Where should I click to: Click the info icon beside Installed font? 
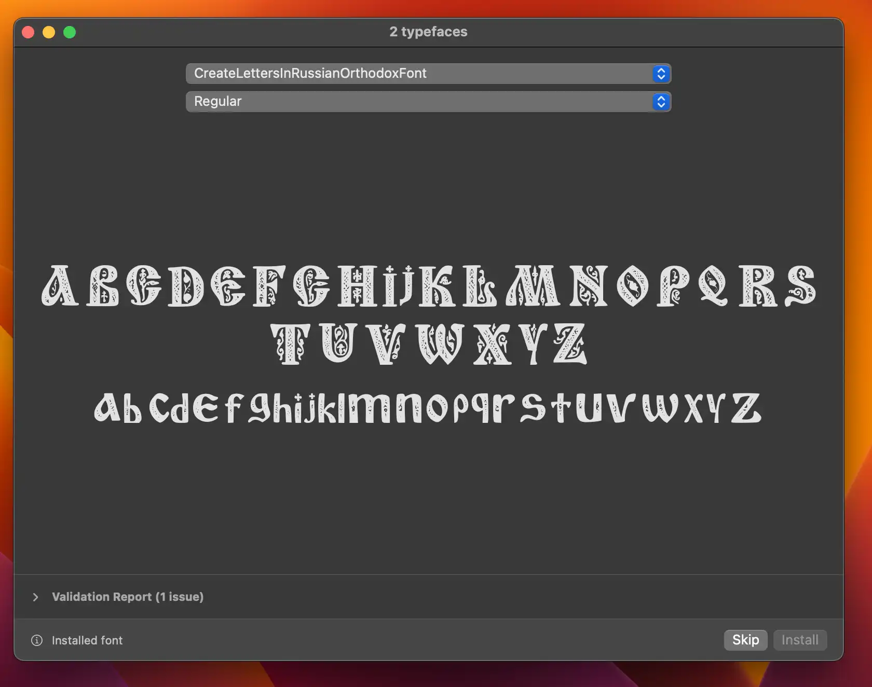point(37,640)
